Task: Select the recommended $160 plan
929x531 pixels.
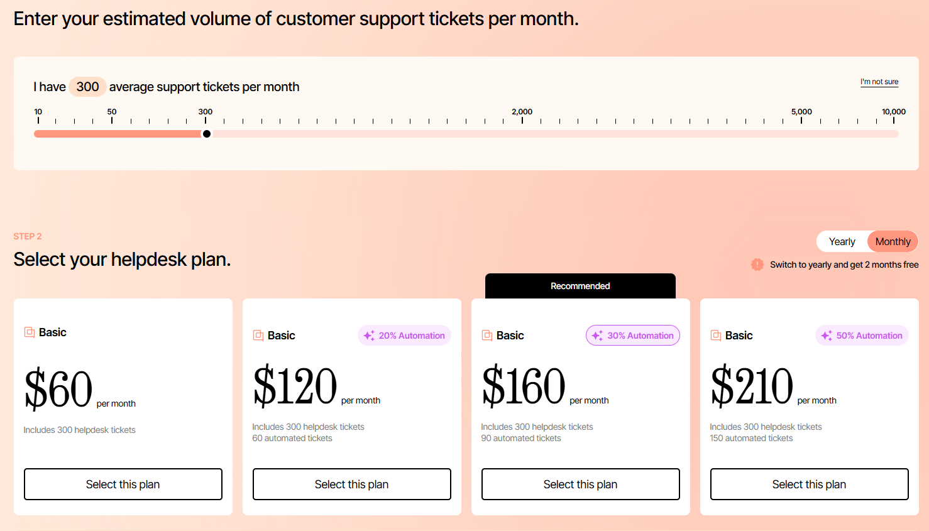Action: [x=581, y=484]
